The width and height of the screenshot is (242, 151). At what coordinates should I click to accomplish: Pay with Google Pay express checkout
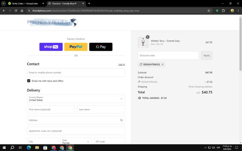[x=101, y=47]
